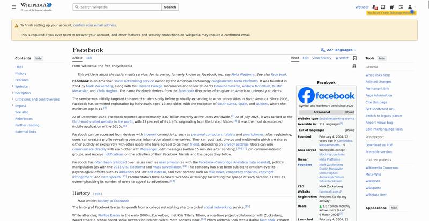Open Related changes tool
This screenshot has height=221, width=429.
(x=379, y=82)
